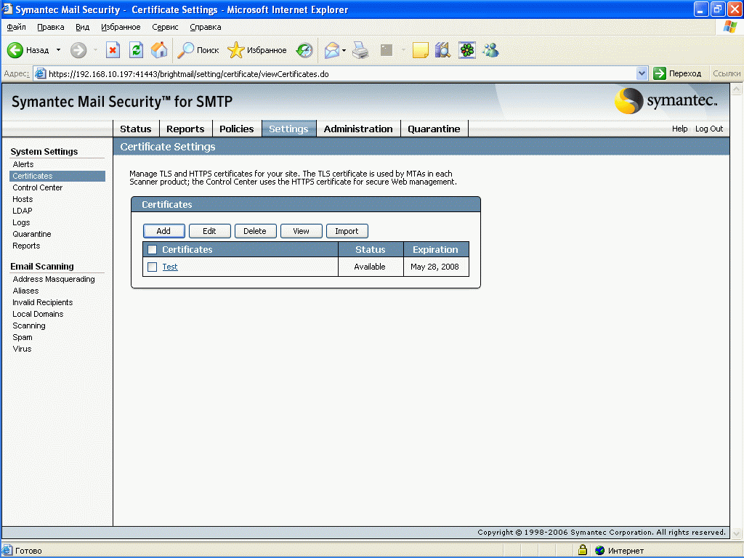Go to the Home page icon

pos(159,50)
